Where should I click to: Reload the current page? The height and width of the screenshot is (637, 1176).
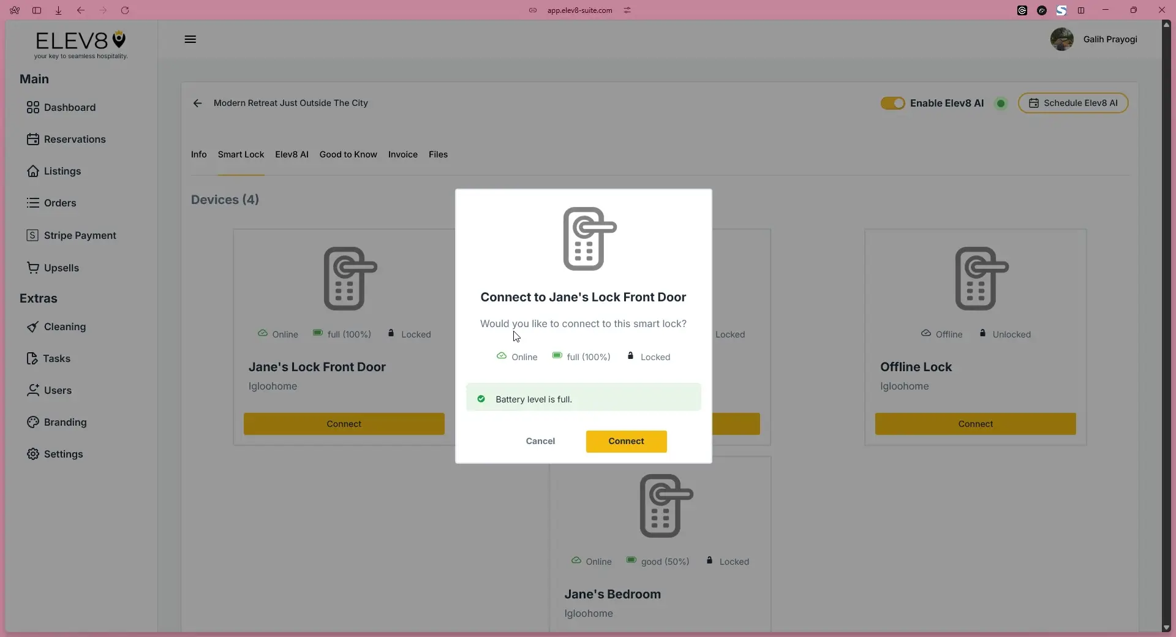[x=125, y=10]
